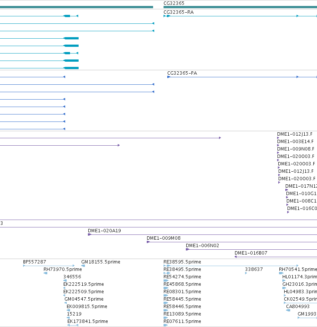Screen dimensions: 317x327
Task: Select the 346556 feature label
Action: pos(72,277)
